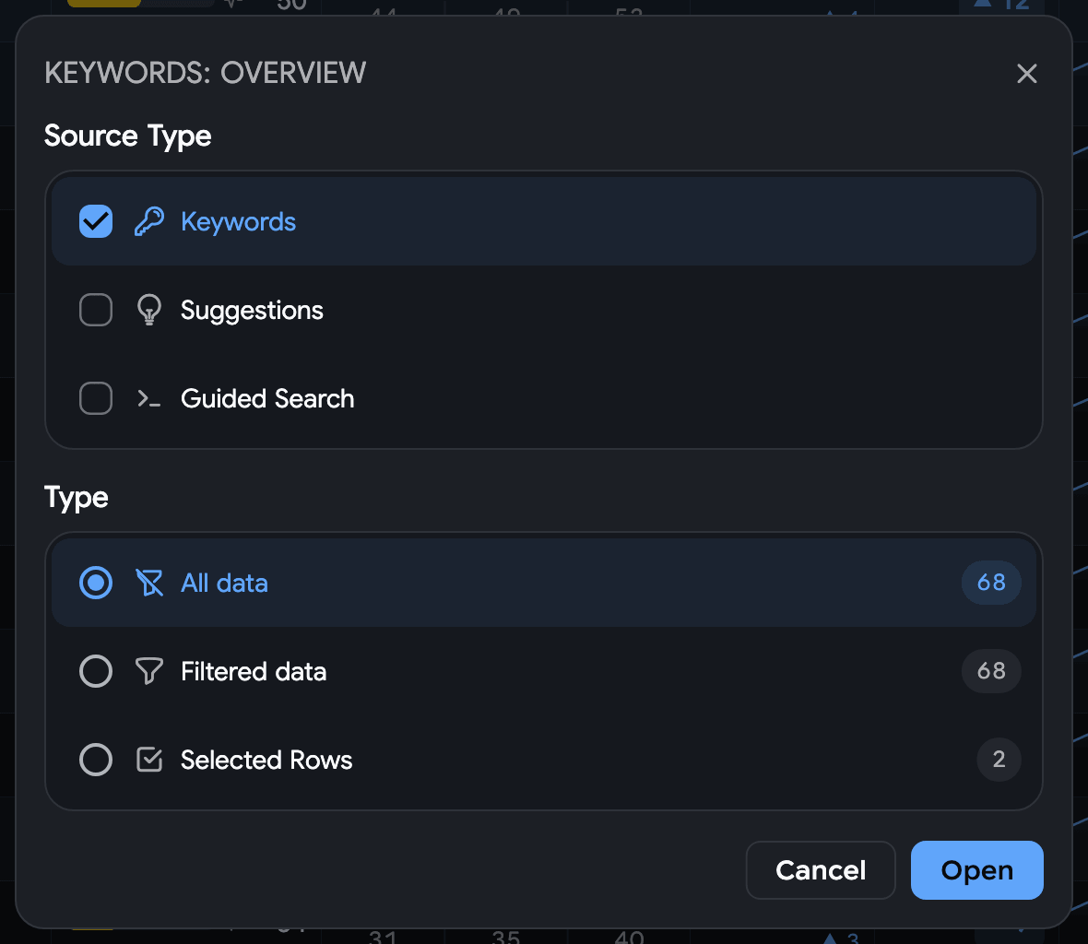
Task: Tick the Guided Search checkbox
Action: 96,399
